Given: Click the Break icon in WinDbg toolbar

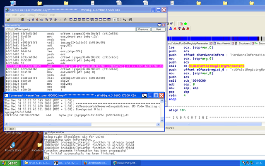Looking at the screenshot, I should (x=41, y=20).
